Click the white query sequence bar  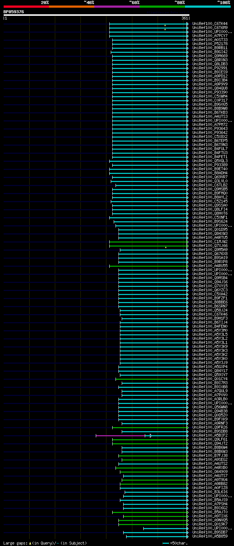pos(97,15)
